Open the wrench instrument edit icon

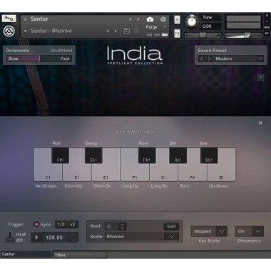click(9, 19)
